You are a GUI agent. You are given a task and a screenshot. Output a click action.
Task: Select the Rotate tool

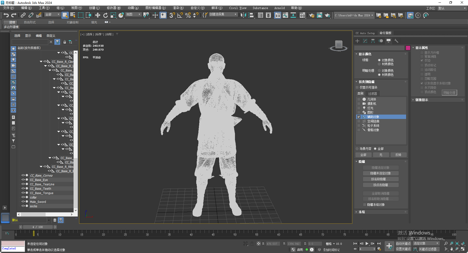[x=105, y=15]
